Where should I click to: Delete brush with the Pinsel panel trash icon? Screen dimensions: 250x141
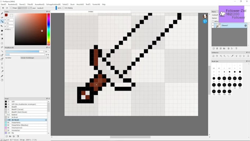[x=18, y=136]
